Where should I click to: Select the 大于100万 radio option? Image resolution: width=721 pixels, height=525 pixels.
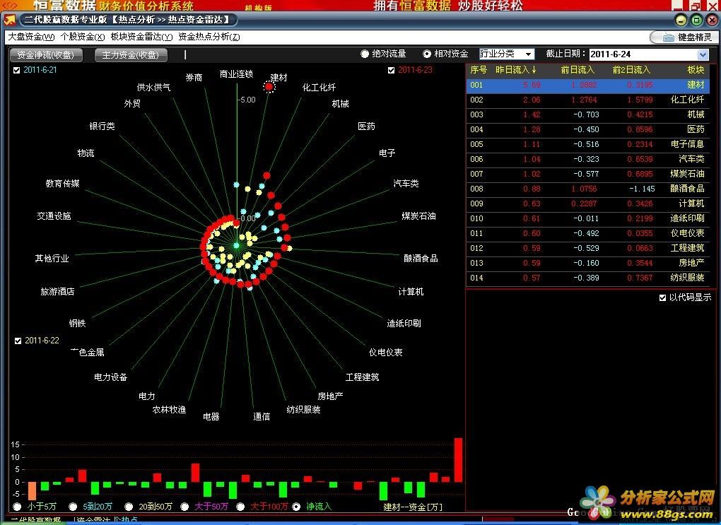tap(240, 507)
